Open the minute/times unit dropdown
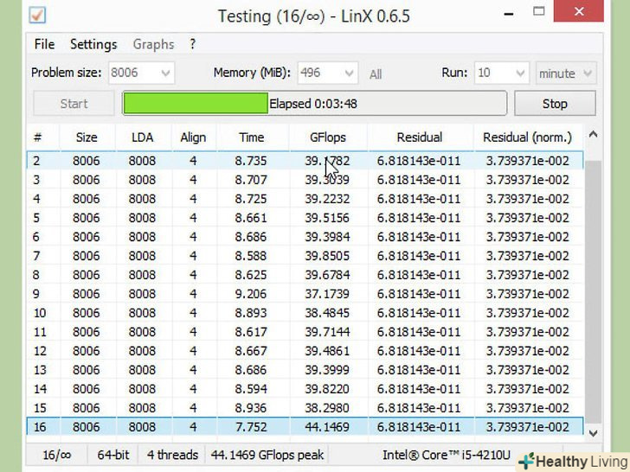The image size is (630, 472). (566, 73)
